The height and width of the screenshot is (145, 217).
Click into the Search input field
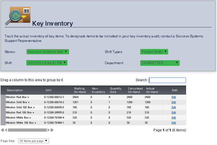(x=167, y=80)
